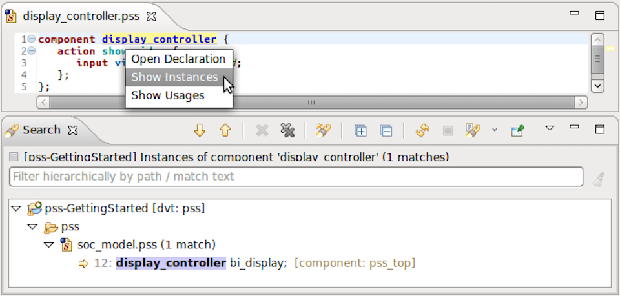This screenshot has width=620, height=296.
Task: Open the search dialog flashlight icon
Action: pos(323,130)
